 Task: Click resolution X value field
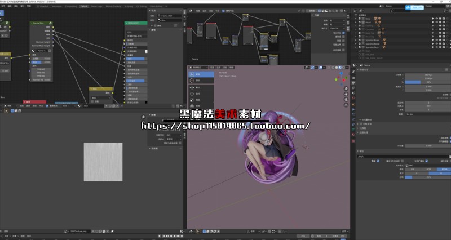[x=428, y=75]
